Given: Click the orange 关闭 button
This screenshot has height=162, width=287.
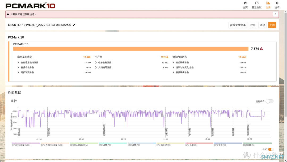Looking at the screenshot, I should pos(272,25).
